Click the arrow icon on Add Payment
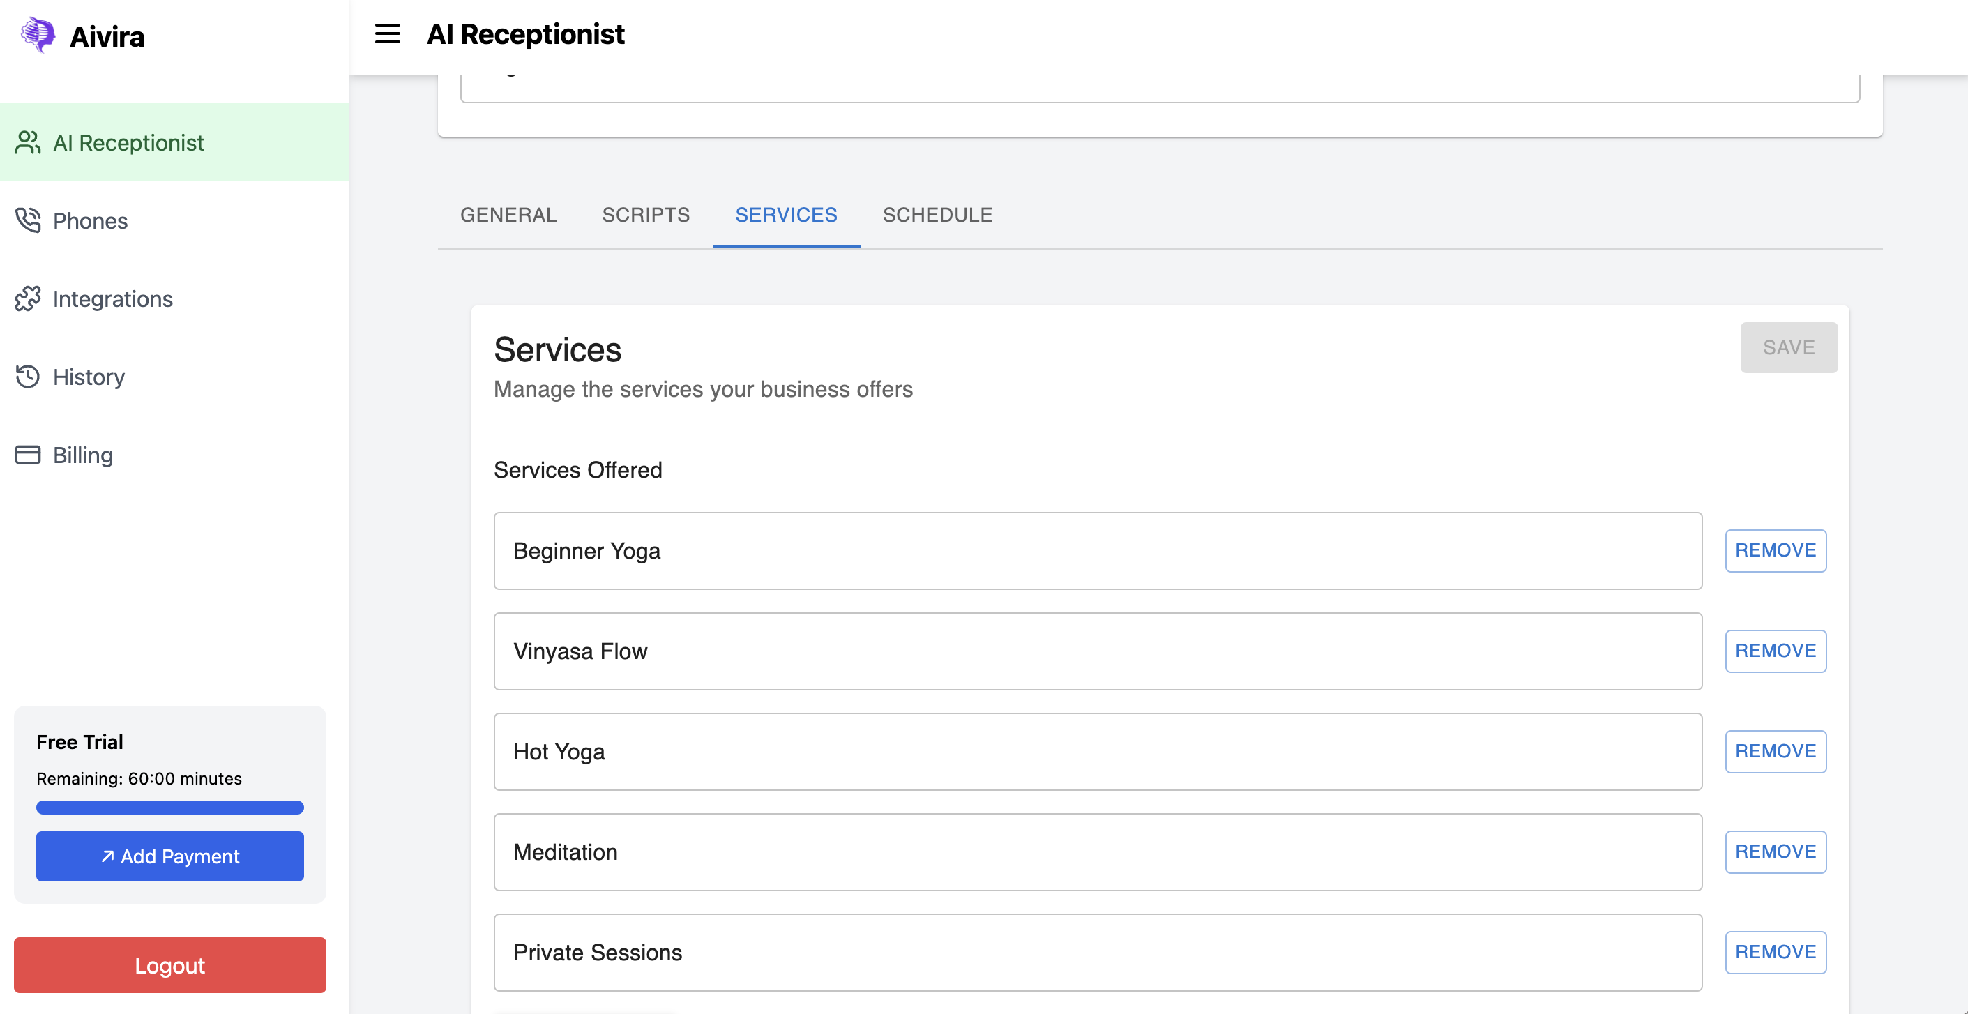The height and width of the screenshot is (1014, 1968). pyautogui.click(x=107, y=856)
